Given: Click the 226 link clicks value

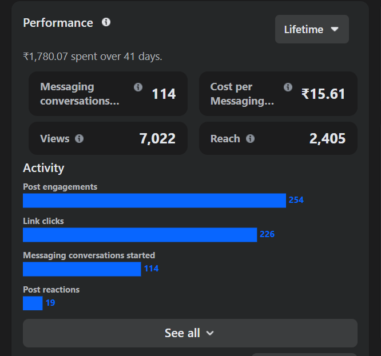Looking at the screenshot, I should [x=267, y=234].
